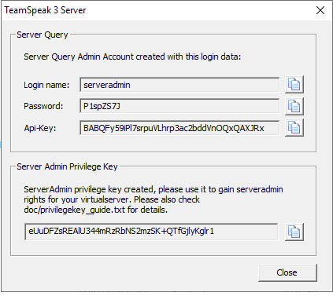Click the 'Login name:' label
This screenshot has width=333, height=296.
click(x=46, y=85)
